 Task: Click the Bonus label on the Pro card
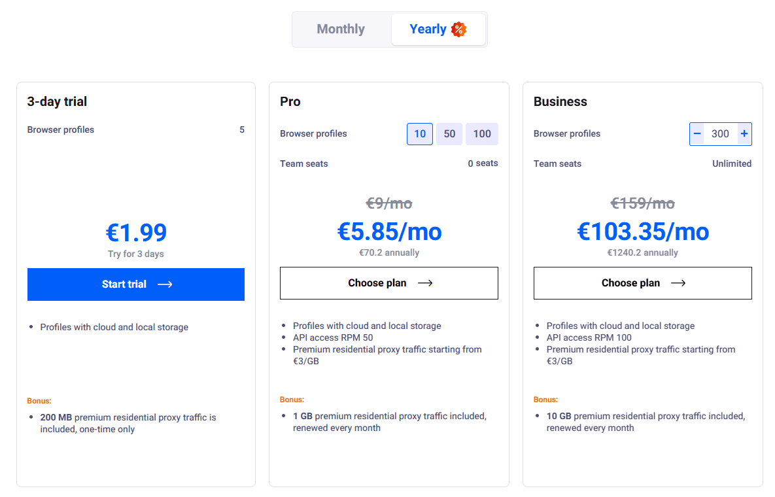point(292,399)
